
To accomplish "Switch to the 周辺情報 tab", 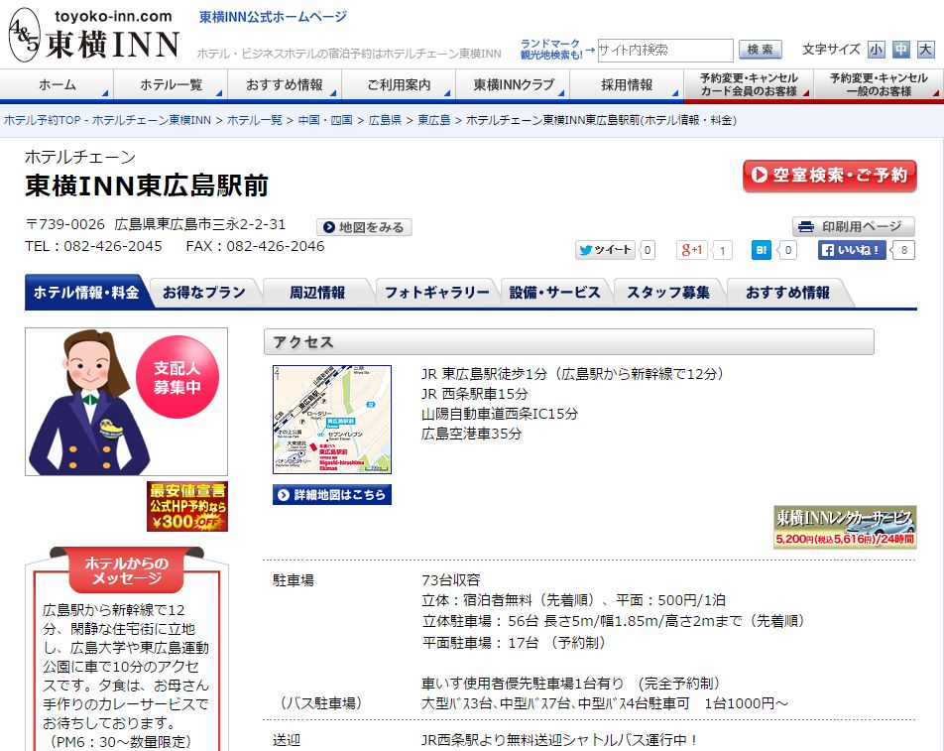I will 317,293.
